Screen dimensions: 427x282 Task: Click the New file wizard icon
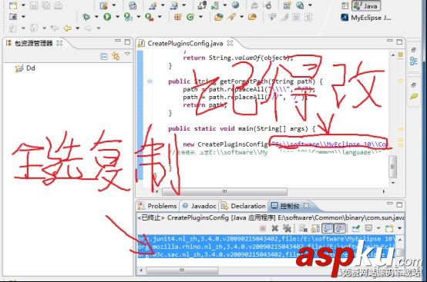click(x=13, y=5)
